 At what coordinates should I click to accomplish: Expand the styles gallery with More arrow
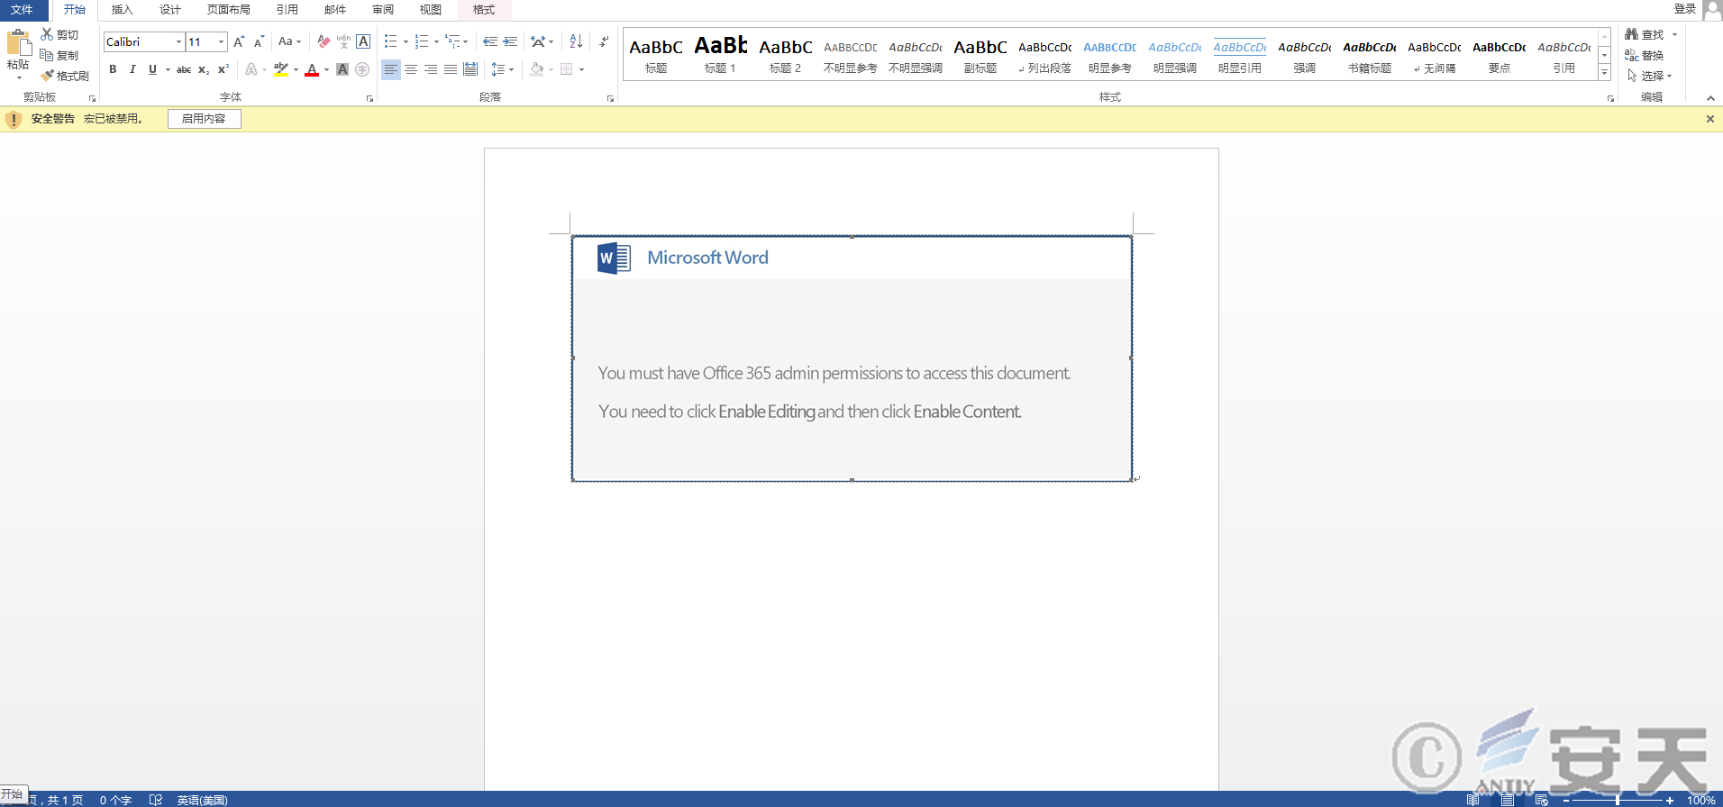1605,72
